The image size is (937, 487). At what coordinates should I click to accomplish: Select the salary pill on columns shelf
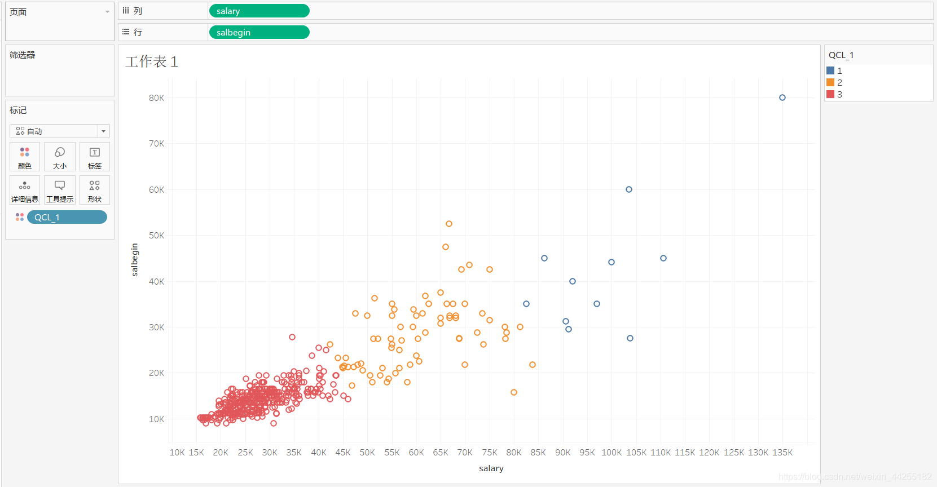pyautogui.click(x=259, y=11)
